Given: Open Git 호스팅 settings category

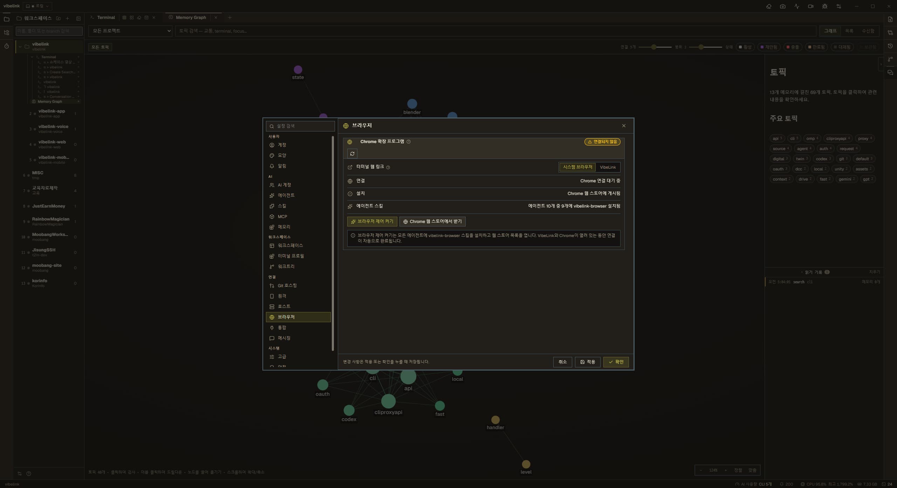Looking at the screenshot, I should (x=298, y=286).
